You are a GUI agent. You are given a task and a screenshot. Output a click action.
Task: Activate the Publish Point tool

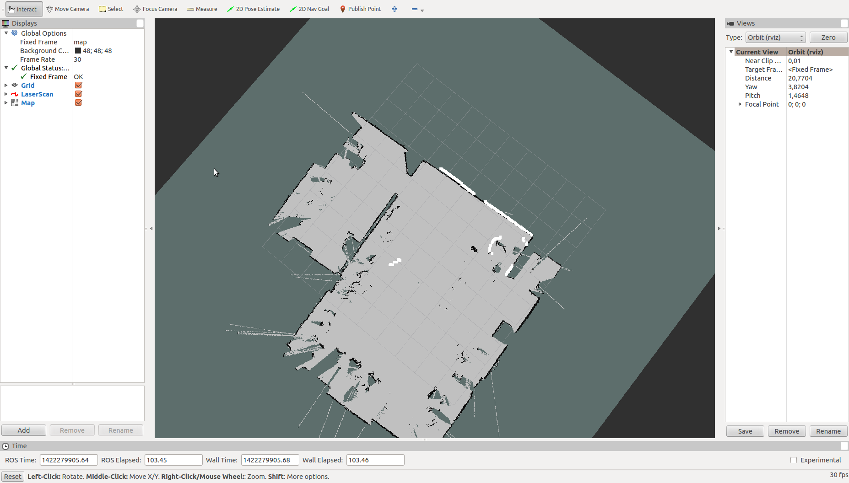coord(360,9)
